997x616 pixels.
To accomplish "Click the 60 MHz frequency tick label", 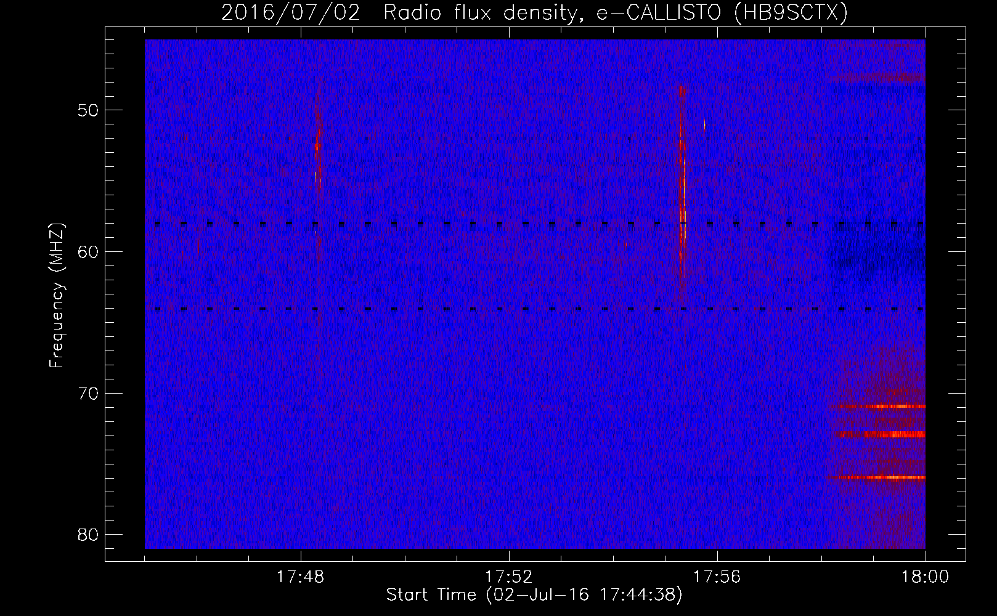I will [x=88, y=251].
